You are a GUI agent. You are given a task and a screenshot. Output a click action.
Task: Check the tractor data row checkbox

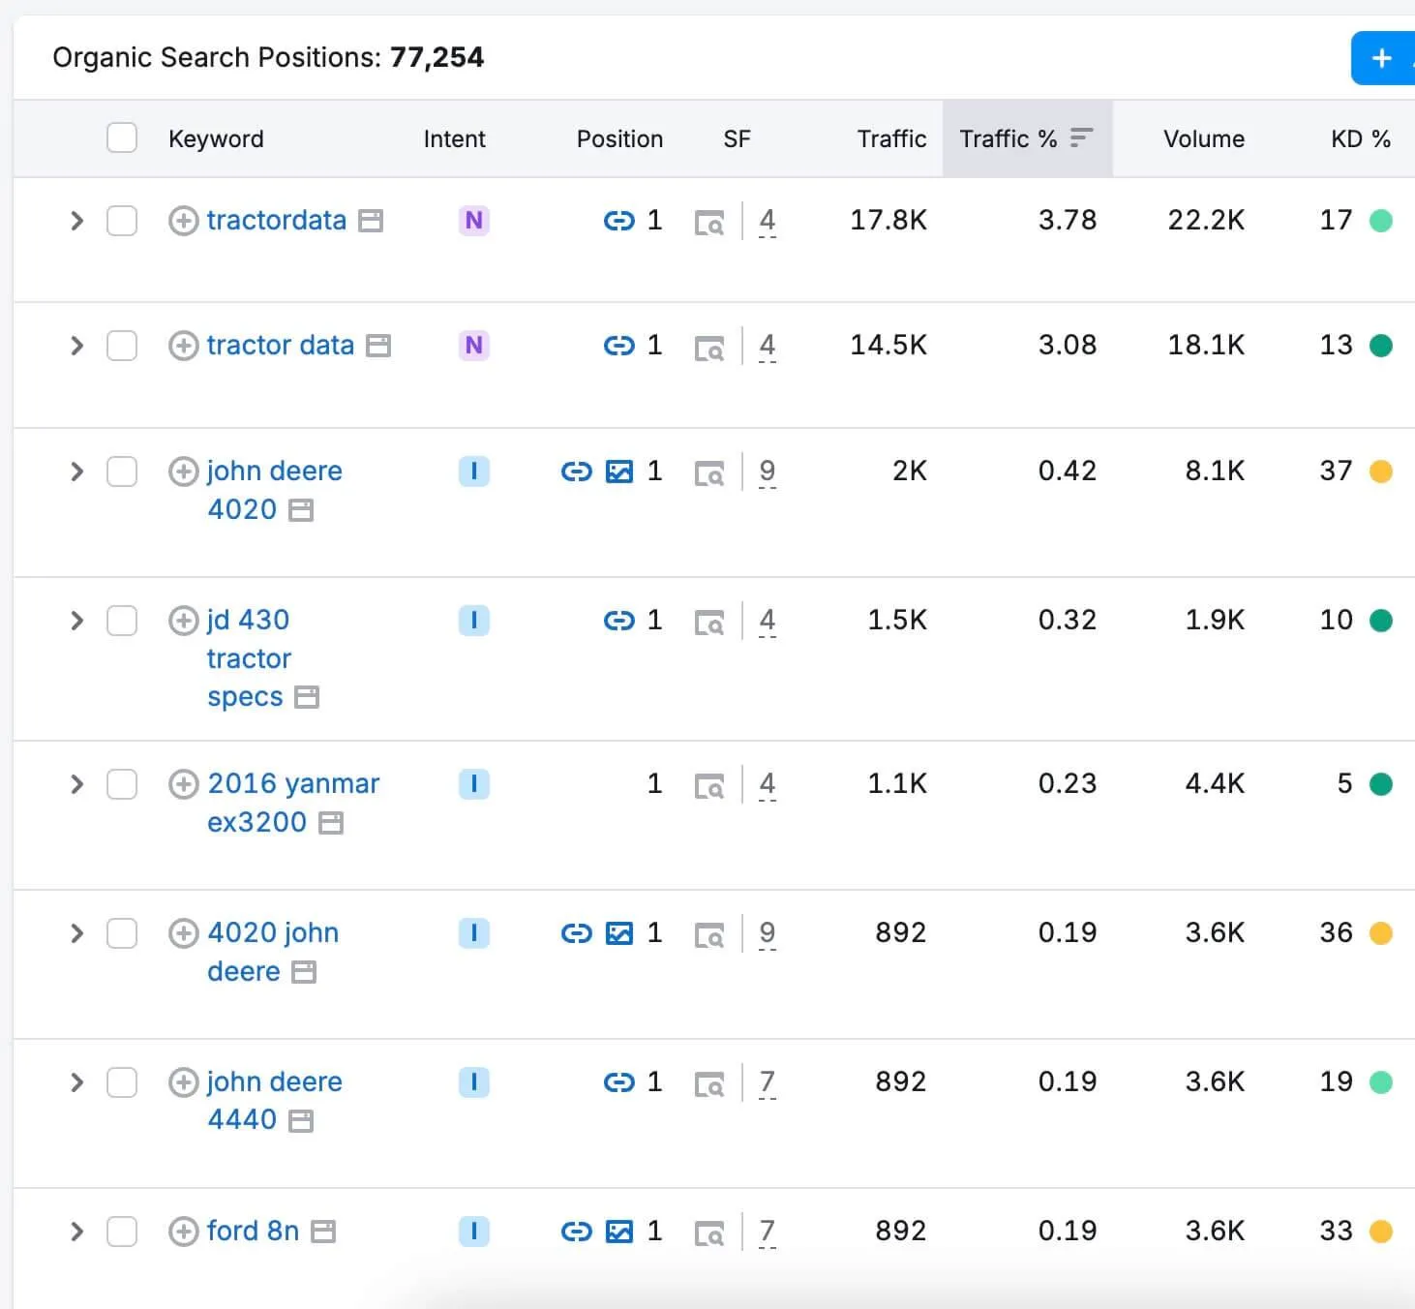click(122, 346)
